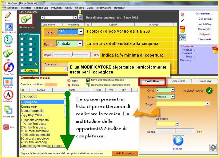Click the upper Soglia slider thumb

[72, 54]
